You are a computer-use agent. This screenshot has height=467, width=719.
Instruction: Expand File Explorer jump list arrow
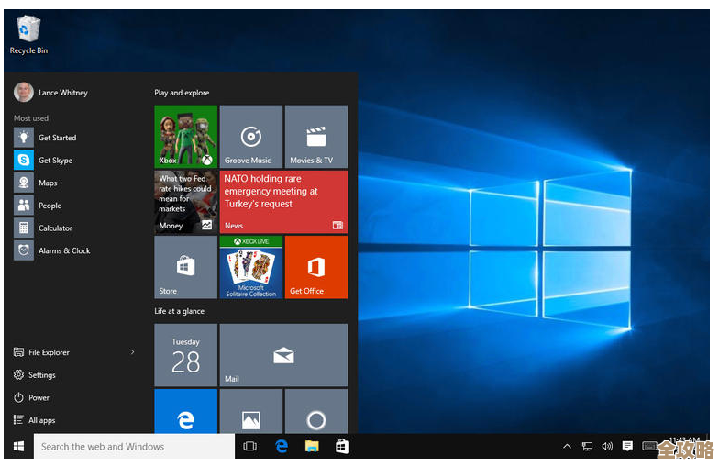[x=132, y=352]
